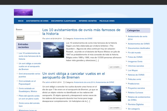167x111 pixels.
Task: Click admin author link on first post
Action: pyautogui.click(x=48, y=39)
